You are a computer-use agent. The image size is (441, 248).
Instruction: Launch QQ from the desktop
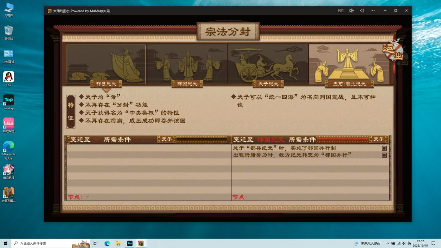coord(9,79)
